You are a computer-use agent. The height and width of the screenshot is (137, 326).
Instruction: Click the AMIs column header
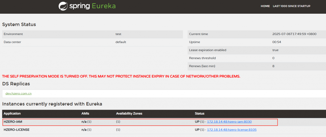(85, 113)
